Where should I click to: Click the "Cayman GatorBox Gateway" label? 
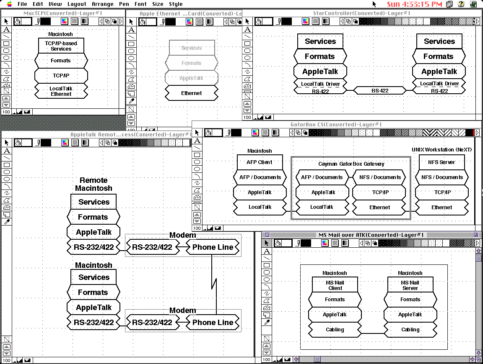(351, 164)
